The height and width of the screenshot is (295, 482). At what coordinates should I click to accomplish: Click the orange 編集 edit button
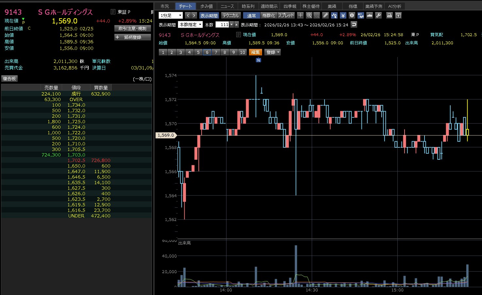[x=255, y=52]
